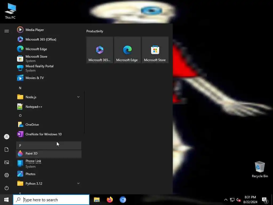
Task: Open Pictures from Start sidebar
Action: (7, 162)
